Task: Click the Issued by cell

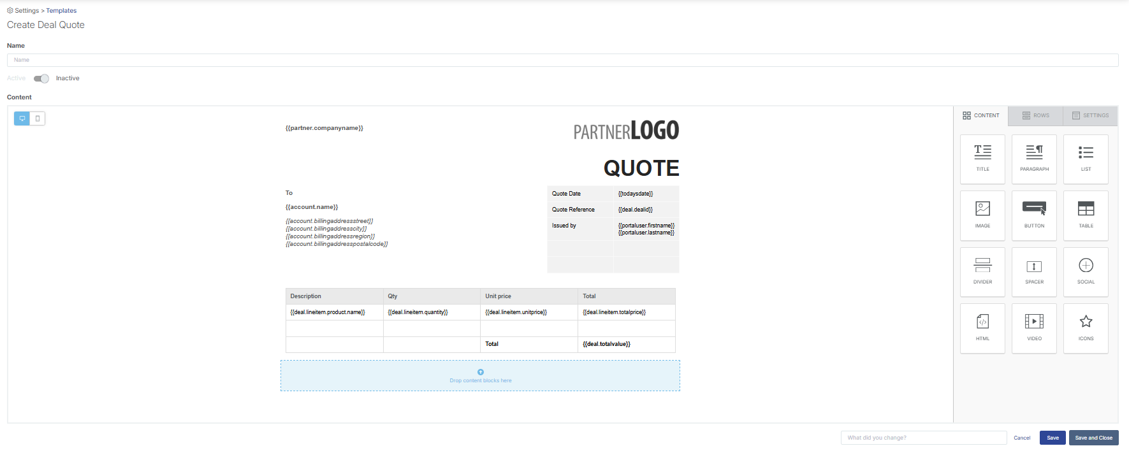Action: tap(580, 229)
